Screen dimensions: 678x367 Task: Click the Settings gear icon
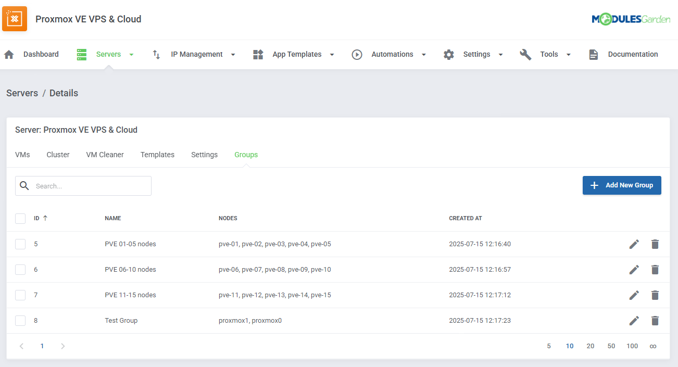(449, 54)
